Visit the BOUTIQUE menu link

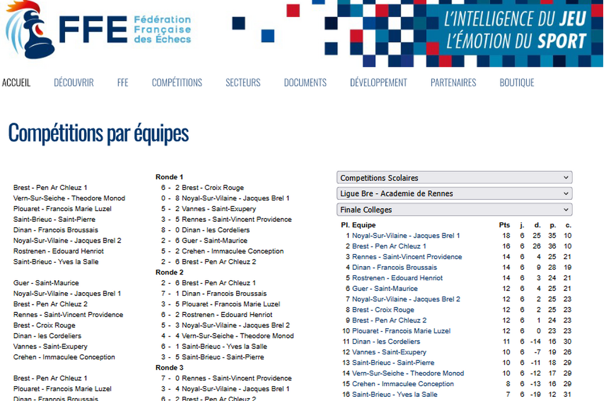coord(517,83)
